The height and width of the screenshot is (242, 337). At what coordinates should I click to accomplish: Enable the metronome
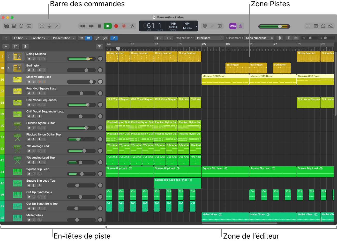240,26
